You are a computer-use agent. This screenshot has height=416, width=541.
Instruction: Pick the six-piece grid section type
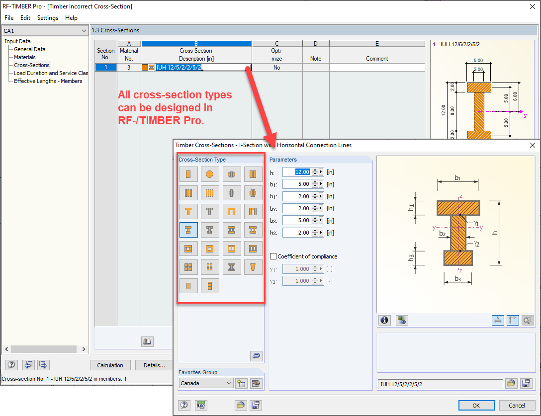point(210,267)
